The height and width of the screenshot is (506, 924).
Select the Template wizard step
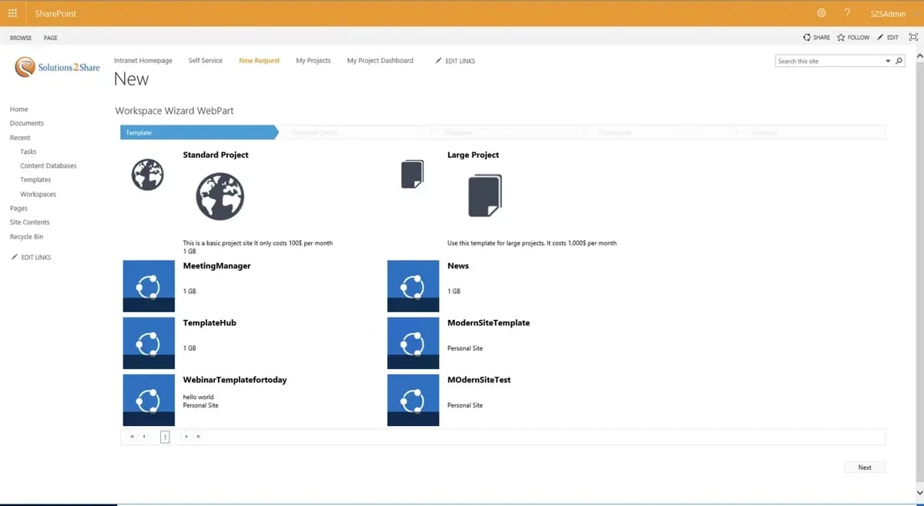[x=199, y=132]
